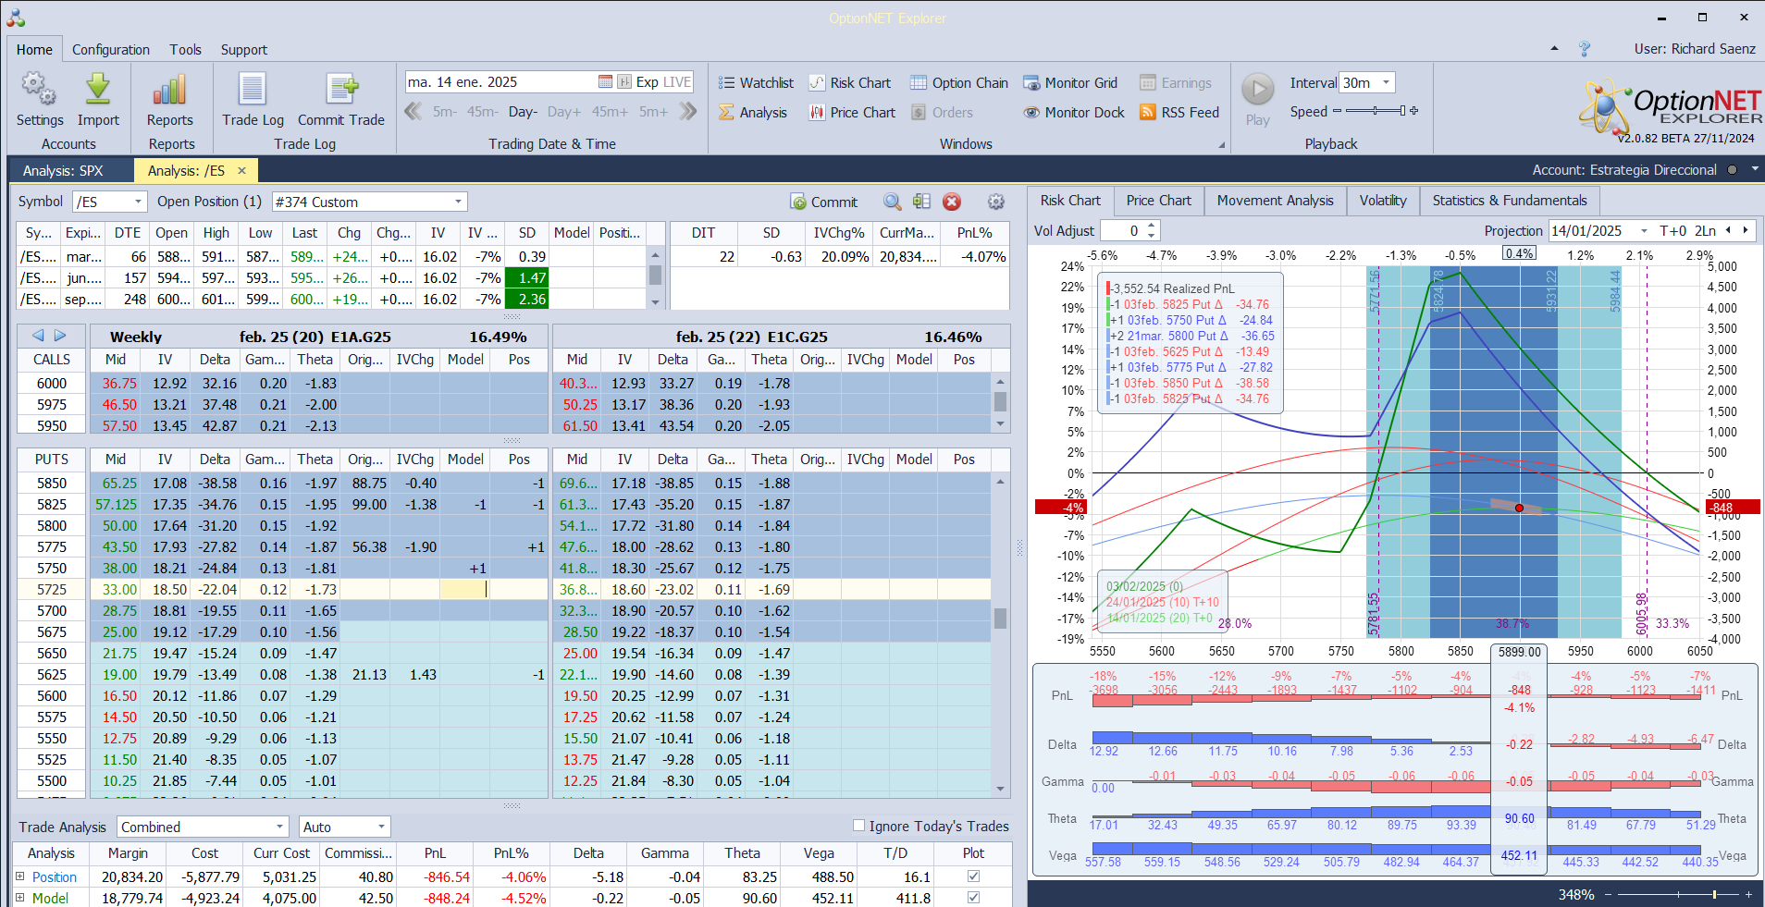Click the chart zoom slider at 348%
Image resolution: width=1765 pixels, height=907 pixels.
(x=1677, y=894)
